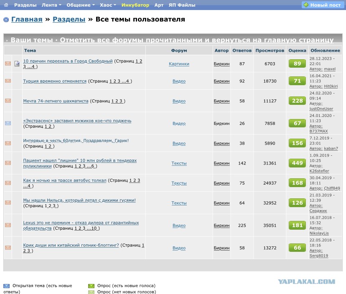Open last poster Chiff849 profile
346x294 pixels.
(x=332, y=188)
